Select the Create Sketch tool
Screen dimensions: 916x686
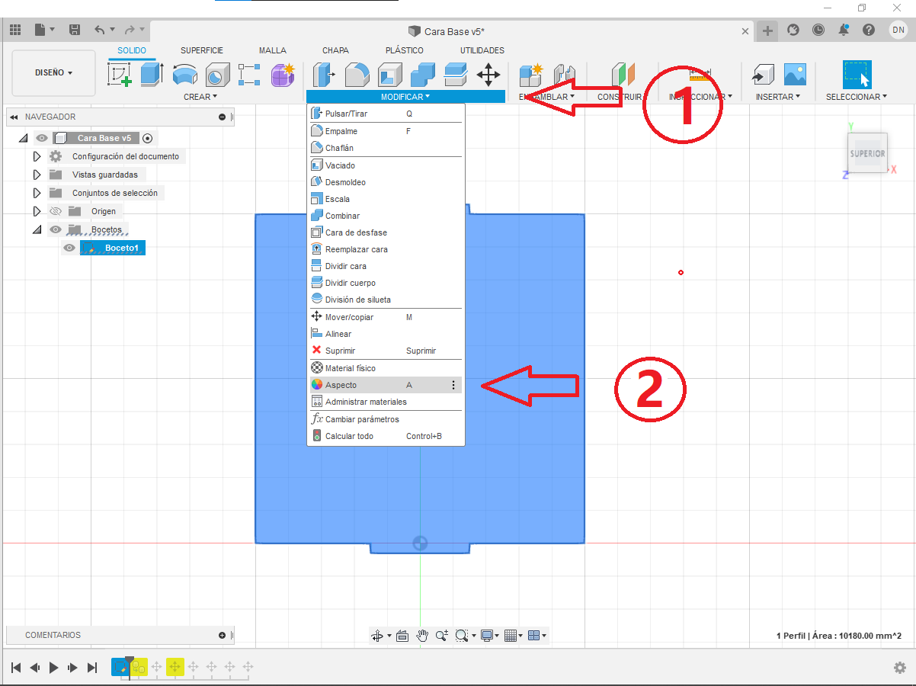pos(119,75)
